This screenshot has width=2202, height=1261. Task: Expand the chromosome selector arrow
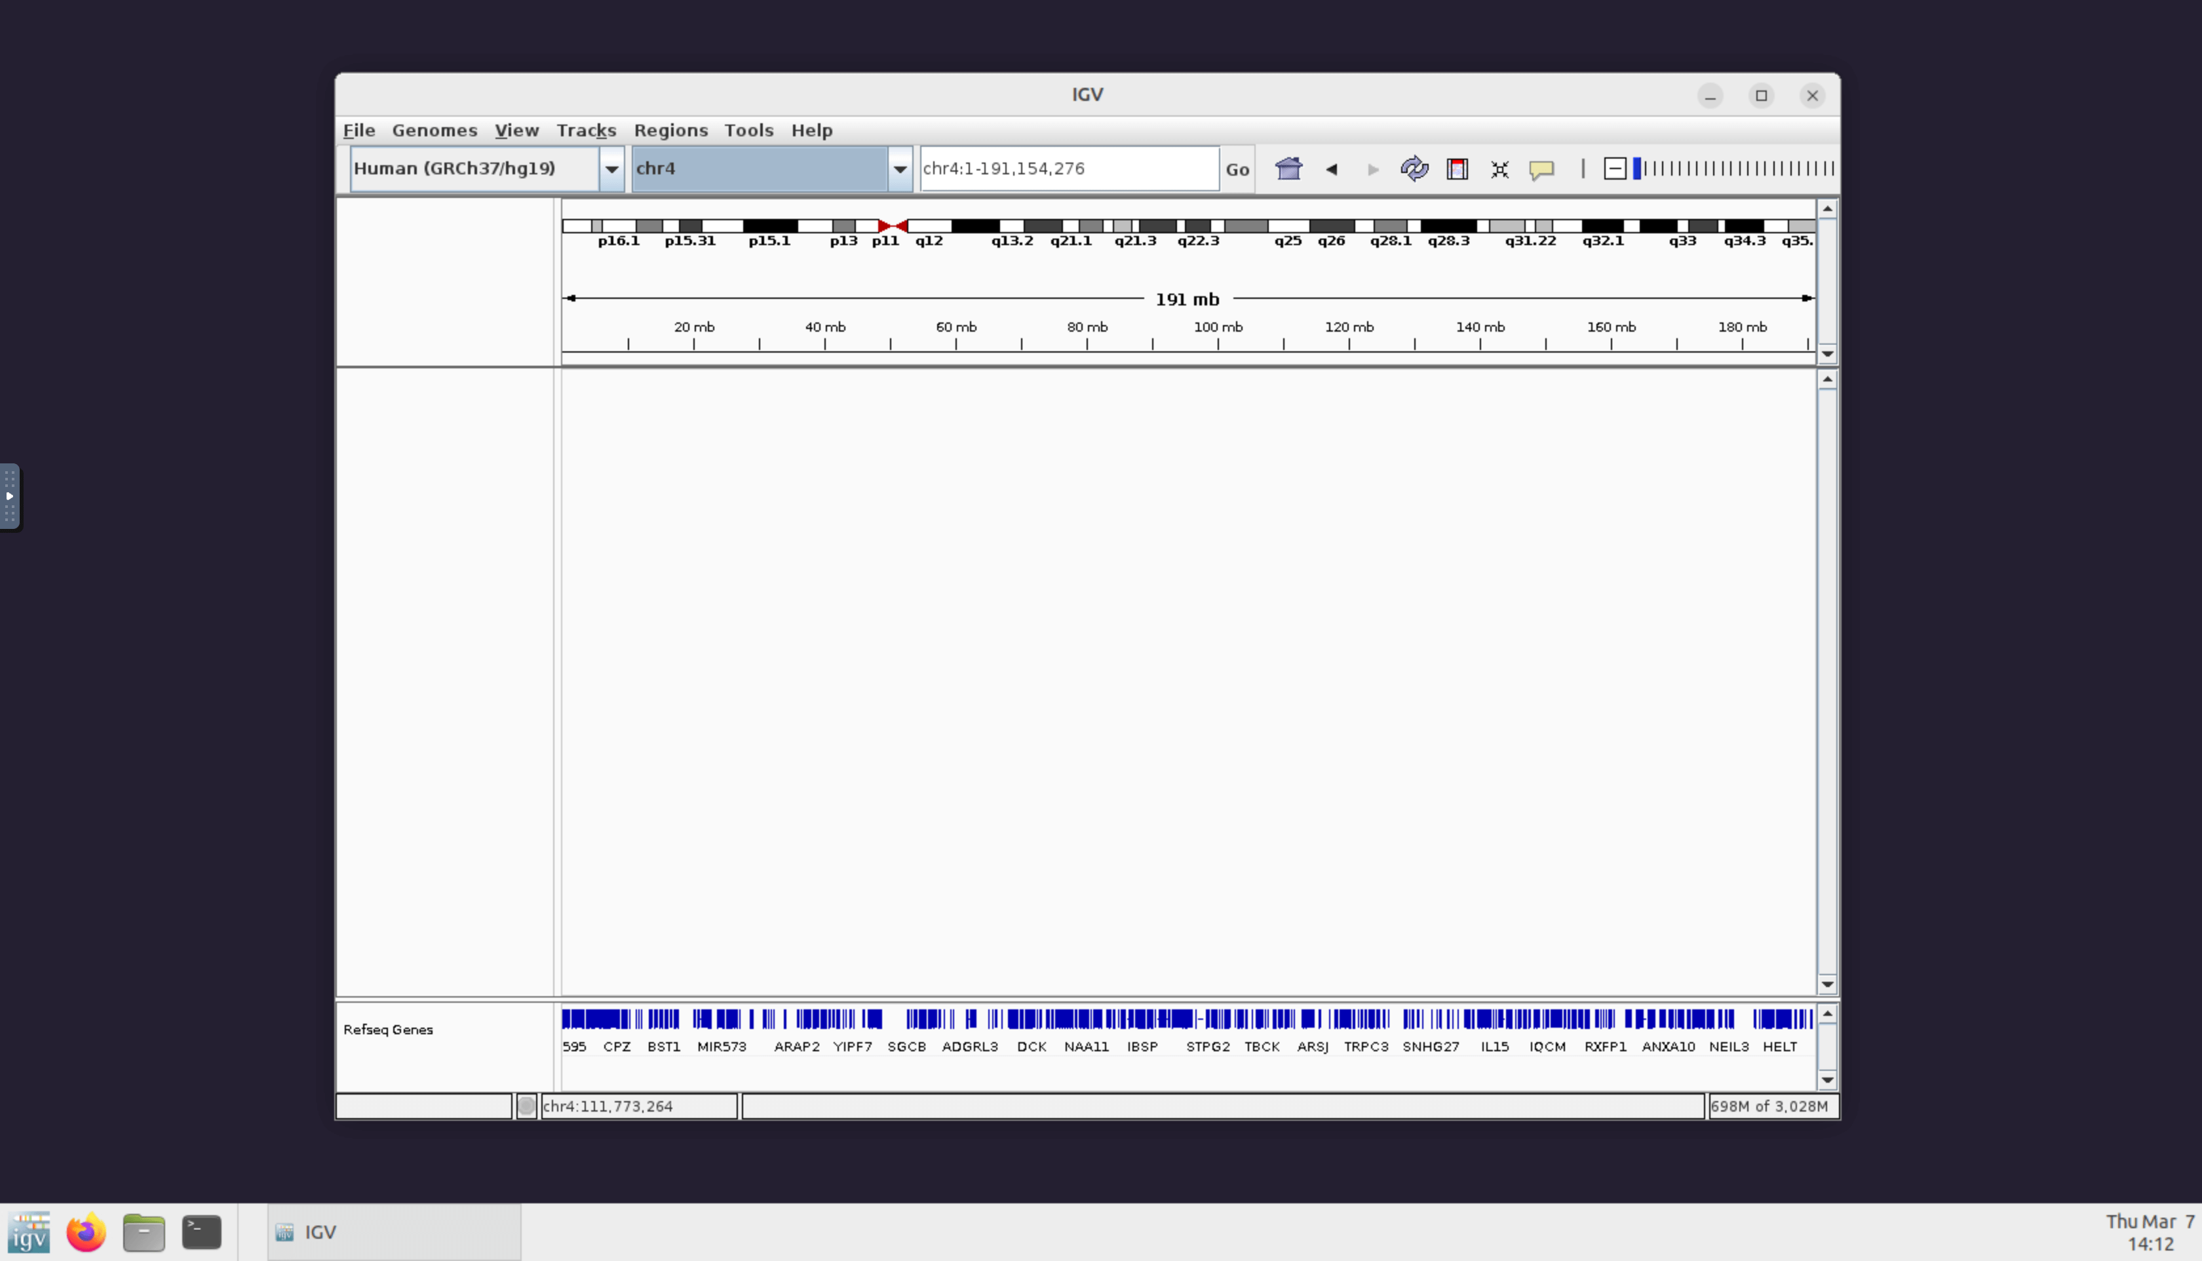(900, 169)
